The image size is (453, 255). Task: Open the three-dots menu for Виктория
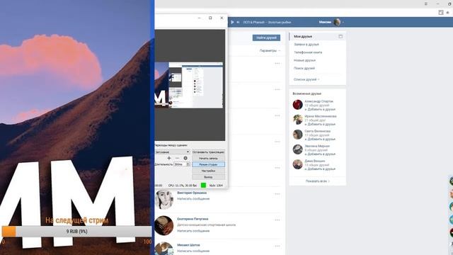pyautogui.click(x=277, y=193)
